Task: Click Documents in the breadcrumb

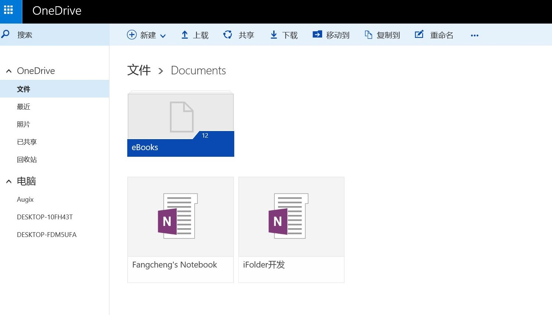Action: [198, 70]
